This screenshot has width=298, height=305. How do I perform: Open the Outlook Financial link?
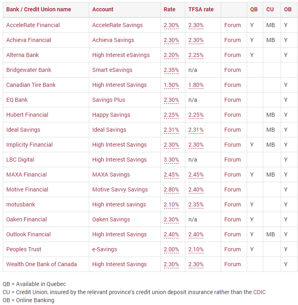point(28,234)
